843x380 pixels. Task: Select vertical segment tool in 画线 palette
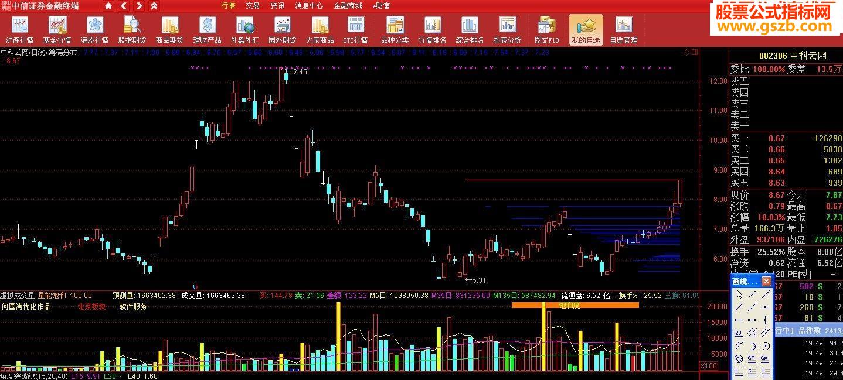766,320
